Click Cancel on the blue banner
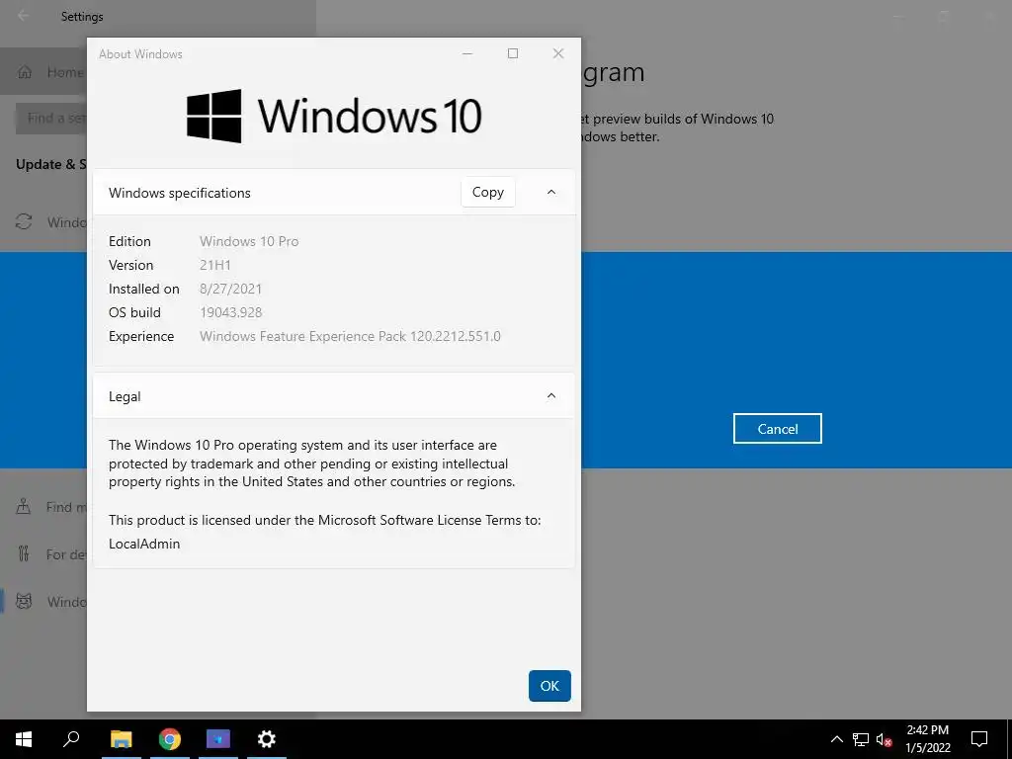Screen dimensions: 1012x759 click(777, 429)
